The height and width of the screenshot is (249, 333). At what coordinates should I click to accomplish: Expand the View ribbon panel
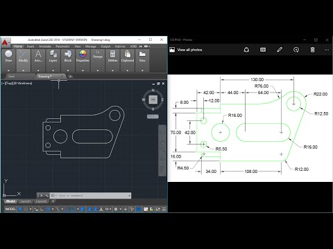click(142, 71)
